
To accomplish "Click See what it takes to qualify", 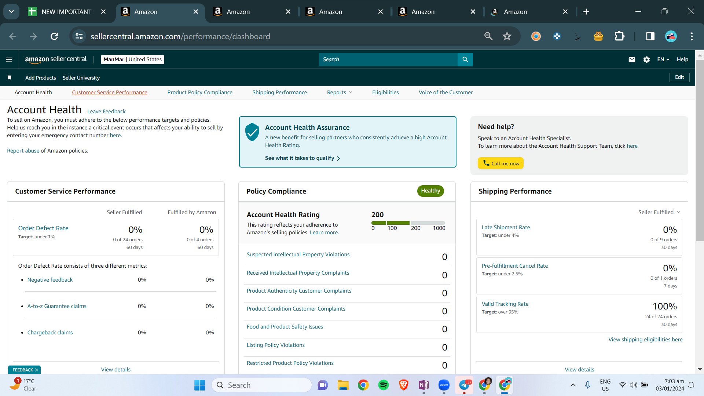I will (x=302, y=158).
